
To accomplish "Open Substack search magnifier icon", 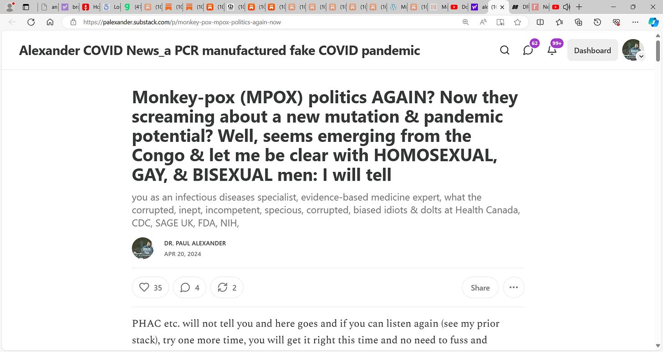I will pos(505,50).
